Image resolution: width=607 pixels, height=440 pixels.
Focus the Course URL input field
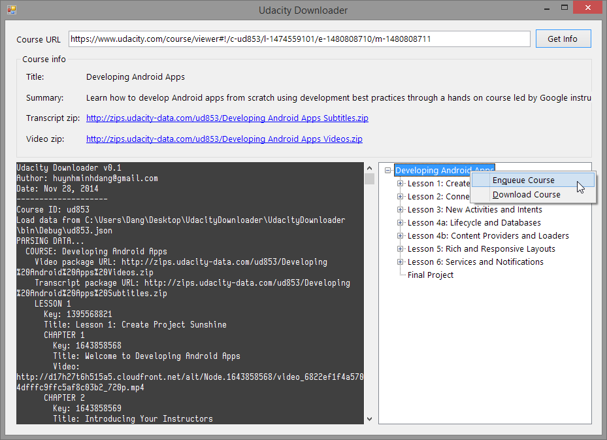(x=299, y=39)
